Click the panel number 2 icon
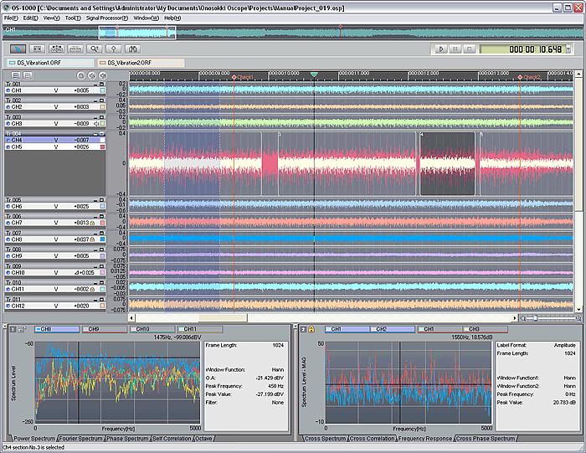Screen dimensions: 586x453 click(x=303, y=329)
